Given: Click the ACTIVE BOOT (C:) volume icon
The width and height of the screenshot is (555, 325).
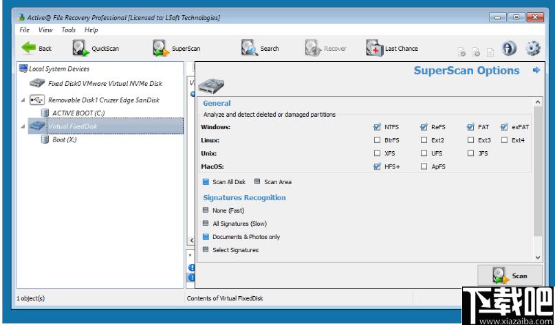Looking at the screenshot, I should tap(45, 113).
